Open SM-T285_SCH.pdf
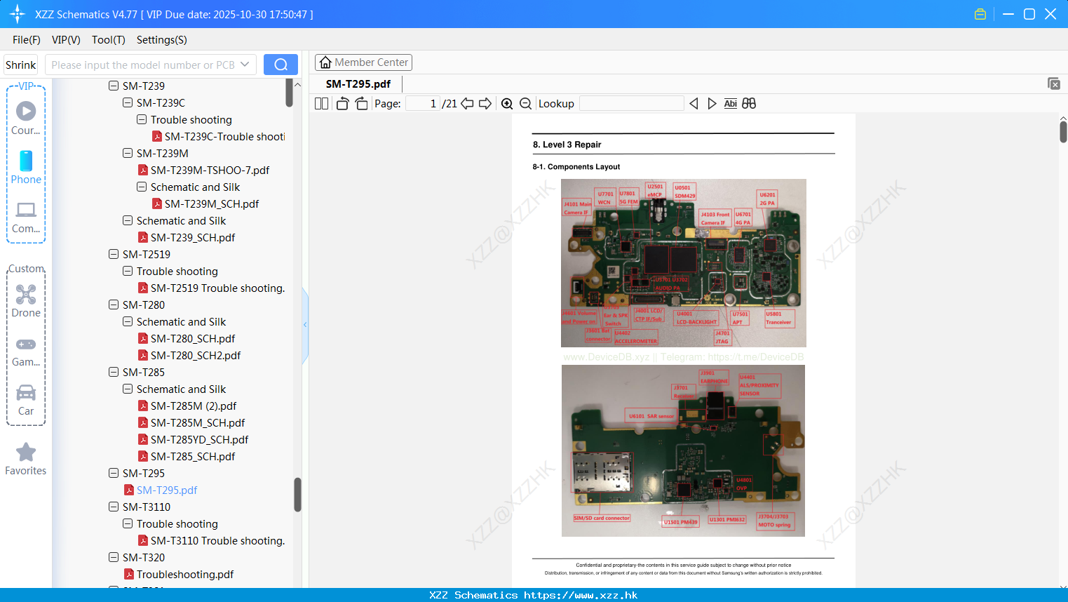The height and width of the screenshot is (602, 1068). [x=193, y=456]
